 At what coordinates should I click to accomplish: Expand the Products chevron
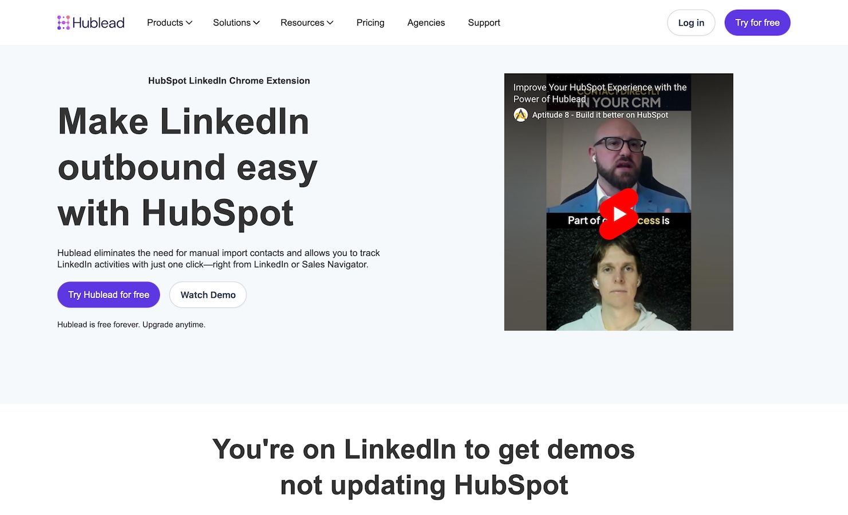[189, 23]
